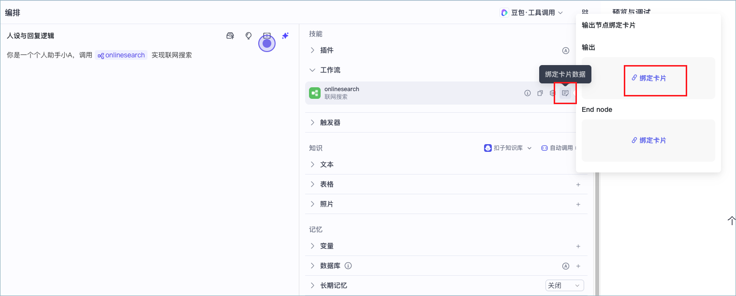Open the 长期记忆 关闭 dropdown
Viewport: 736px width, 296px height.
tap(564, 285)
